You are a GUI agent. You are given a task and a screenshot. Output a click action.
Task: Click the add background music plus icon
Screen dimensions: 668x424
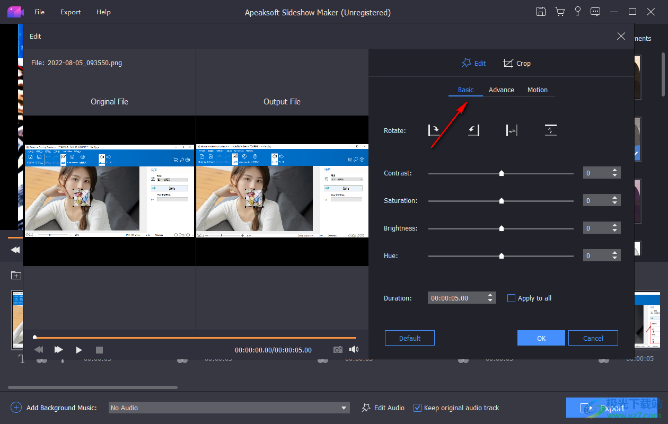[16, 408]
